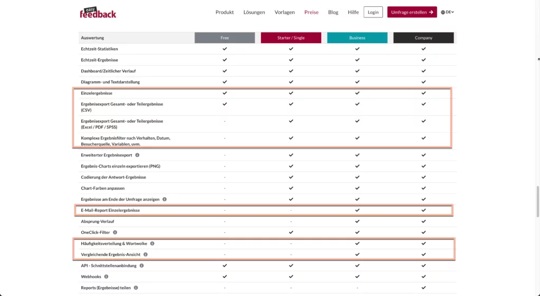The height and width of the screenshot is (296, 540).
Task: Click Company checkmark in Häufigkeitsverteilung & Wortwolke row
Action: click(x=423, y=243)
